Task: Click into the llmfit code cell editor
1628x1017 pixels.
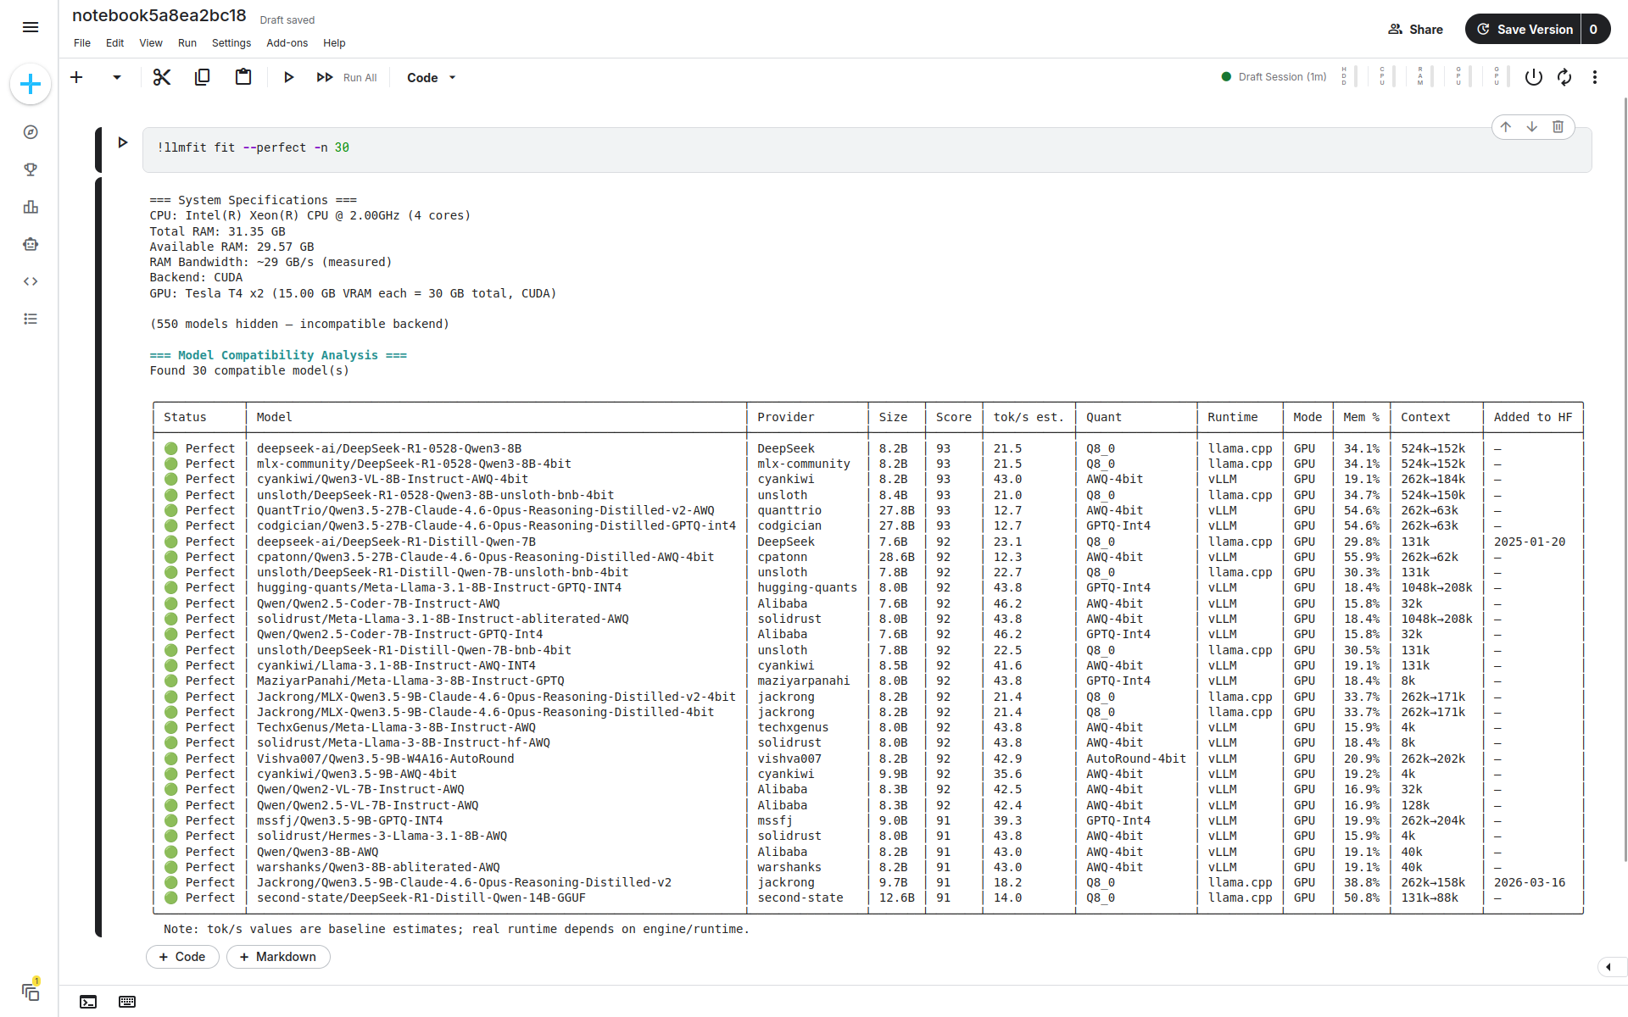Action: pyautogui.click(x=867, y=150)
